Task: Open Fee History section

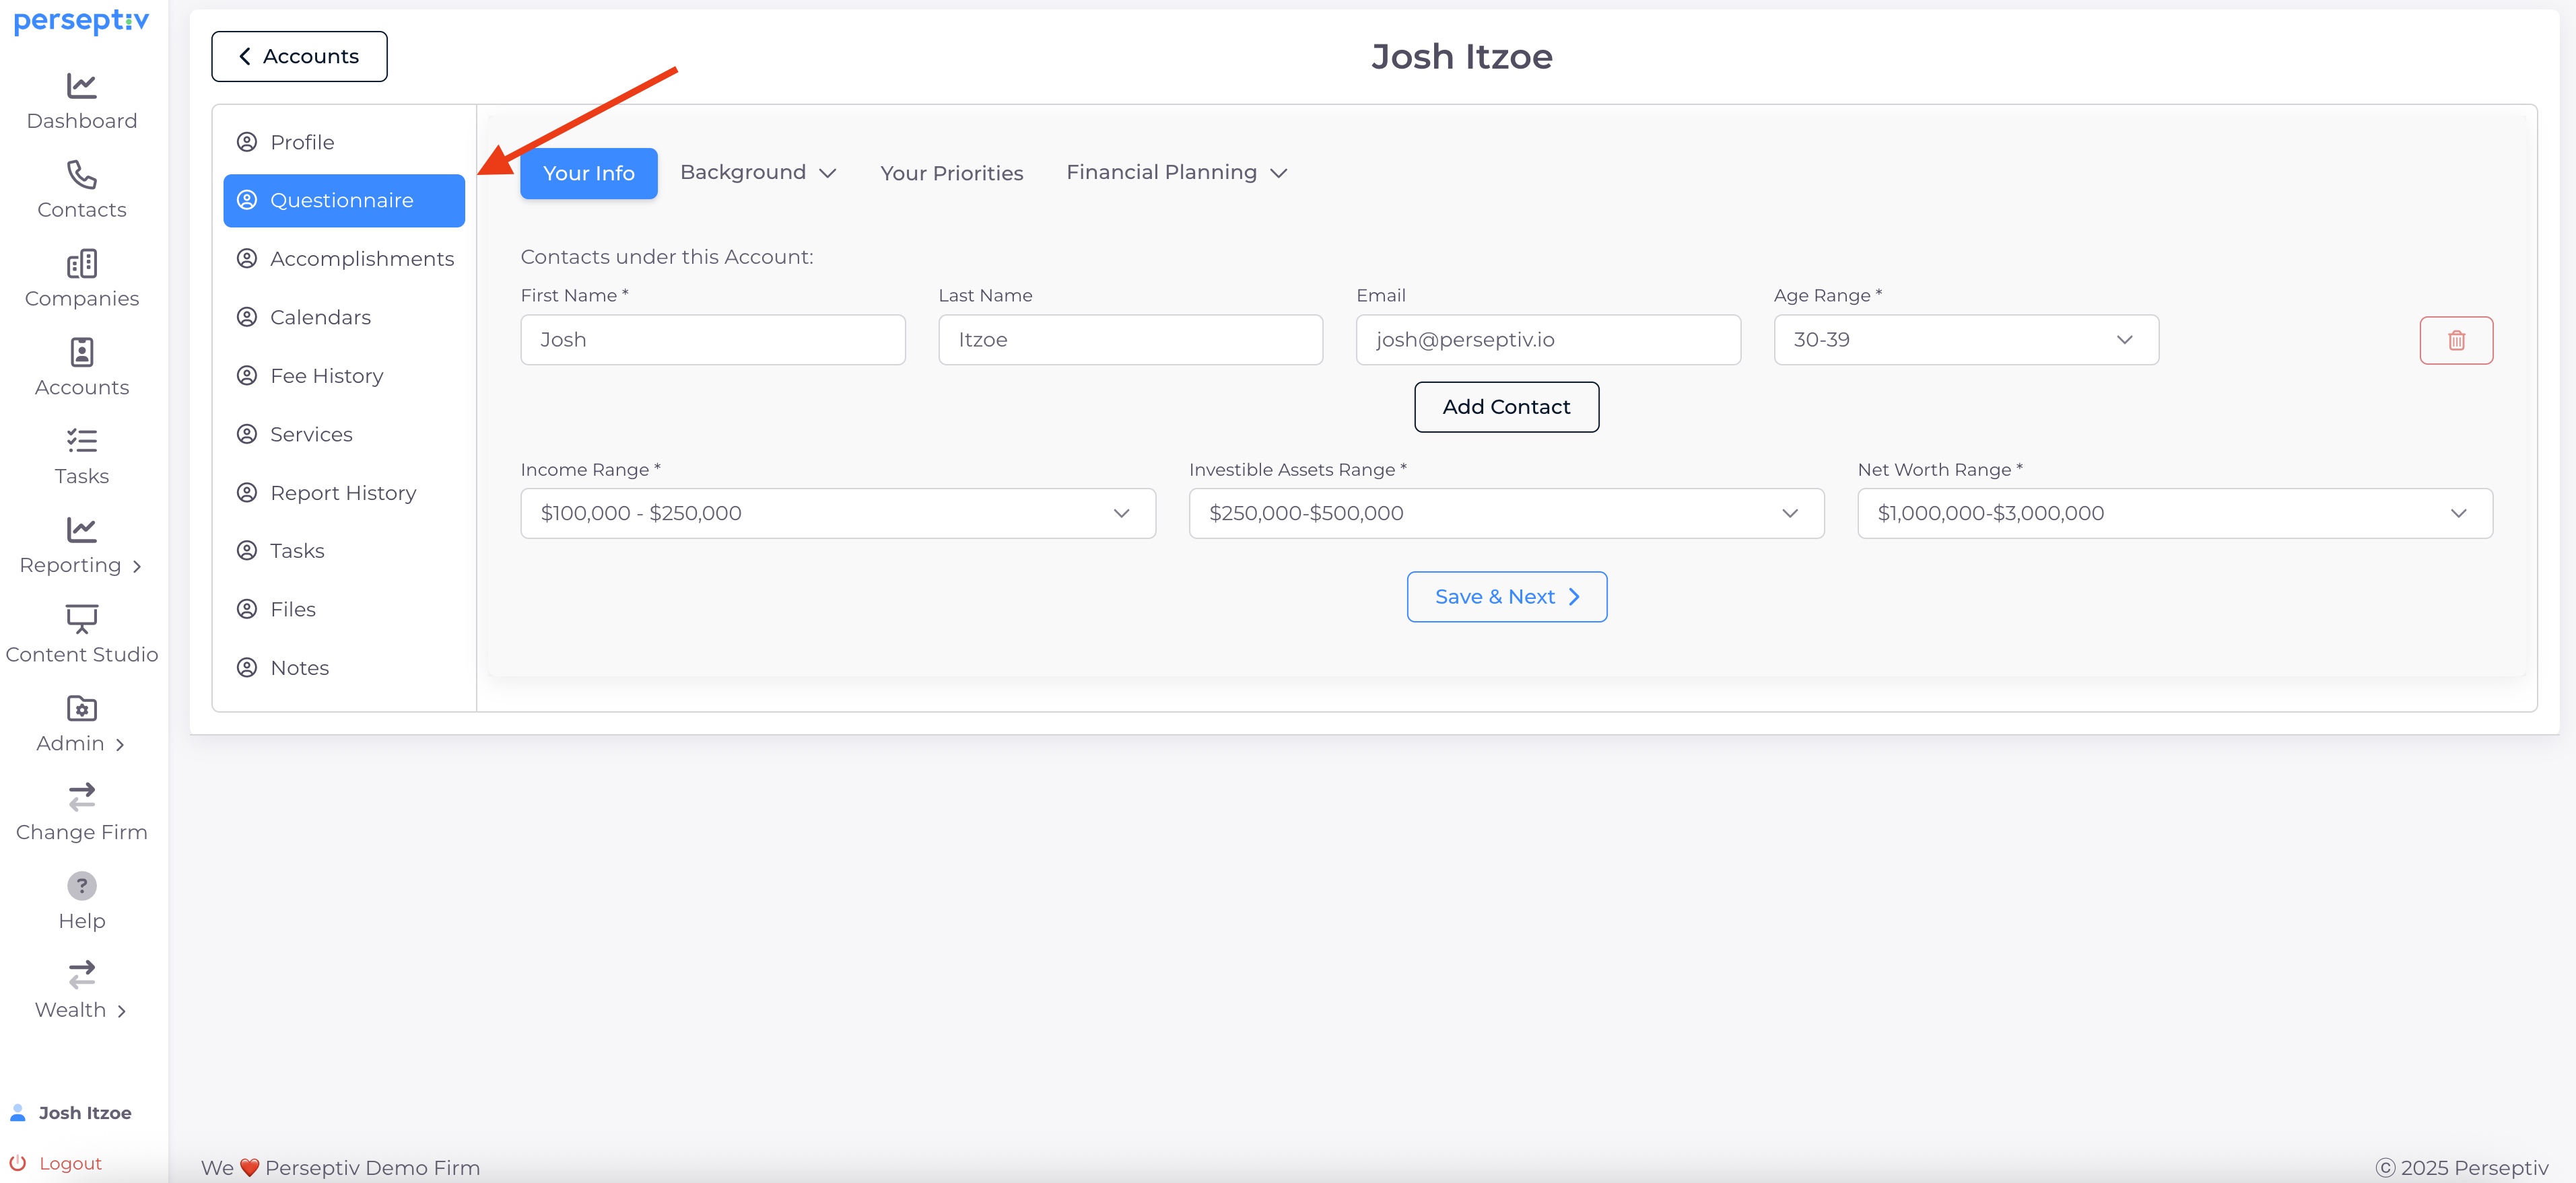Action: 326,375
